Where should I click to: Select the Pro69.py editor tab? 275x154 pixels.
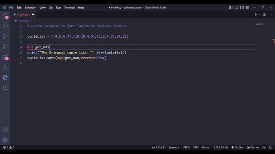23,15
